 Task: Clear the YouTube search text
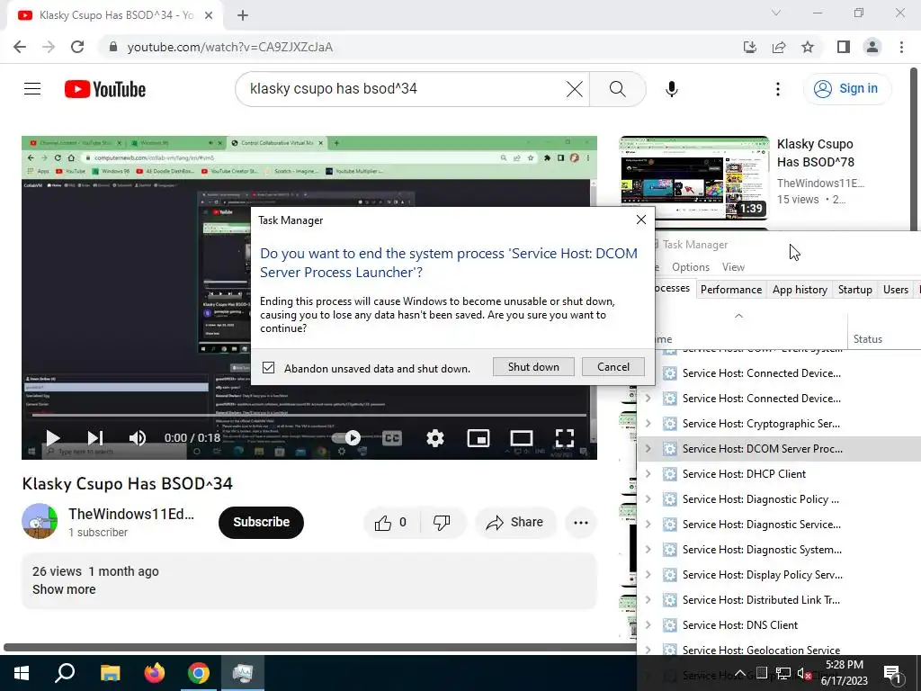(x=575, y=89)
